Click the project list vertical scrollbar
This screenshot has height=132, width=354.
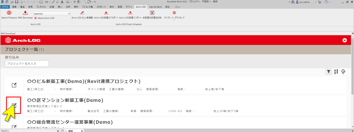352,66
